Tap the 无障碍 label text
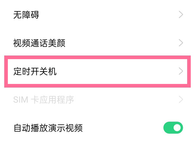 click(26, 15)
